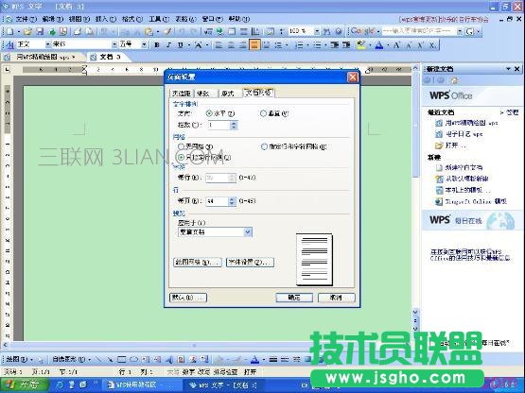Open the 格式 Format menu
This screenshot has height=393, width=525.
click(131, 19)
